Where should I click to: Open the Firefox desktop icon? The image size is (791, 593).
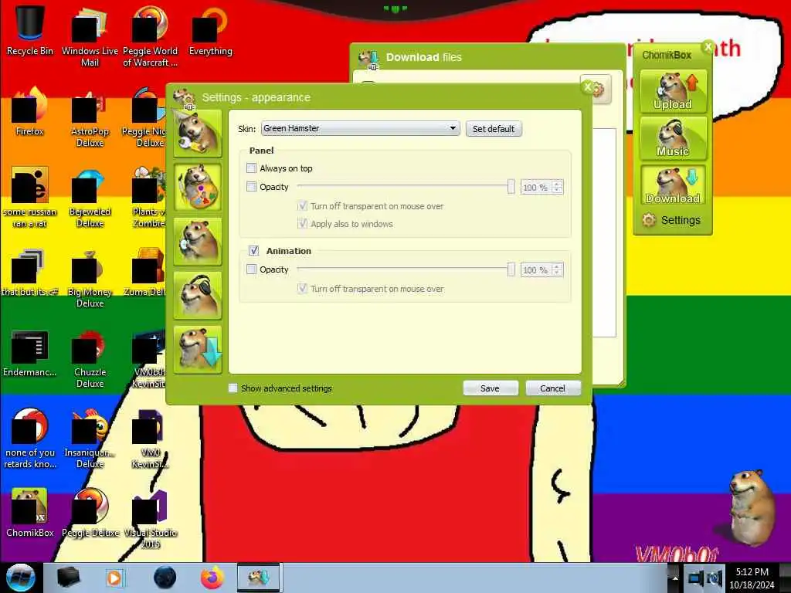tap(30, 112)
